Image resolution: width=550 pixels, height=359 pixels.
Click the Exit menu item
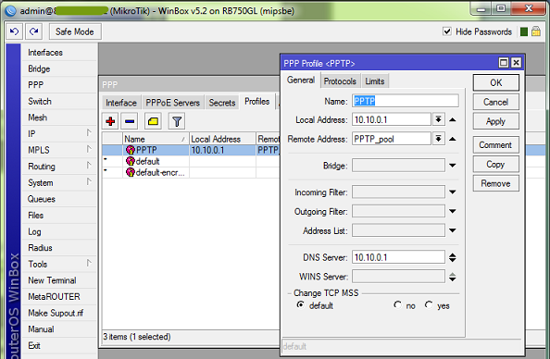tap(59, 345)
